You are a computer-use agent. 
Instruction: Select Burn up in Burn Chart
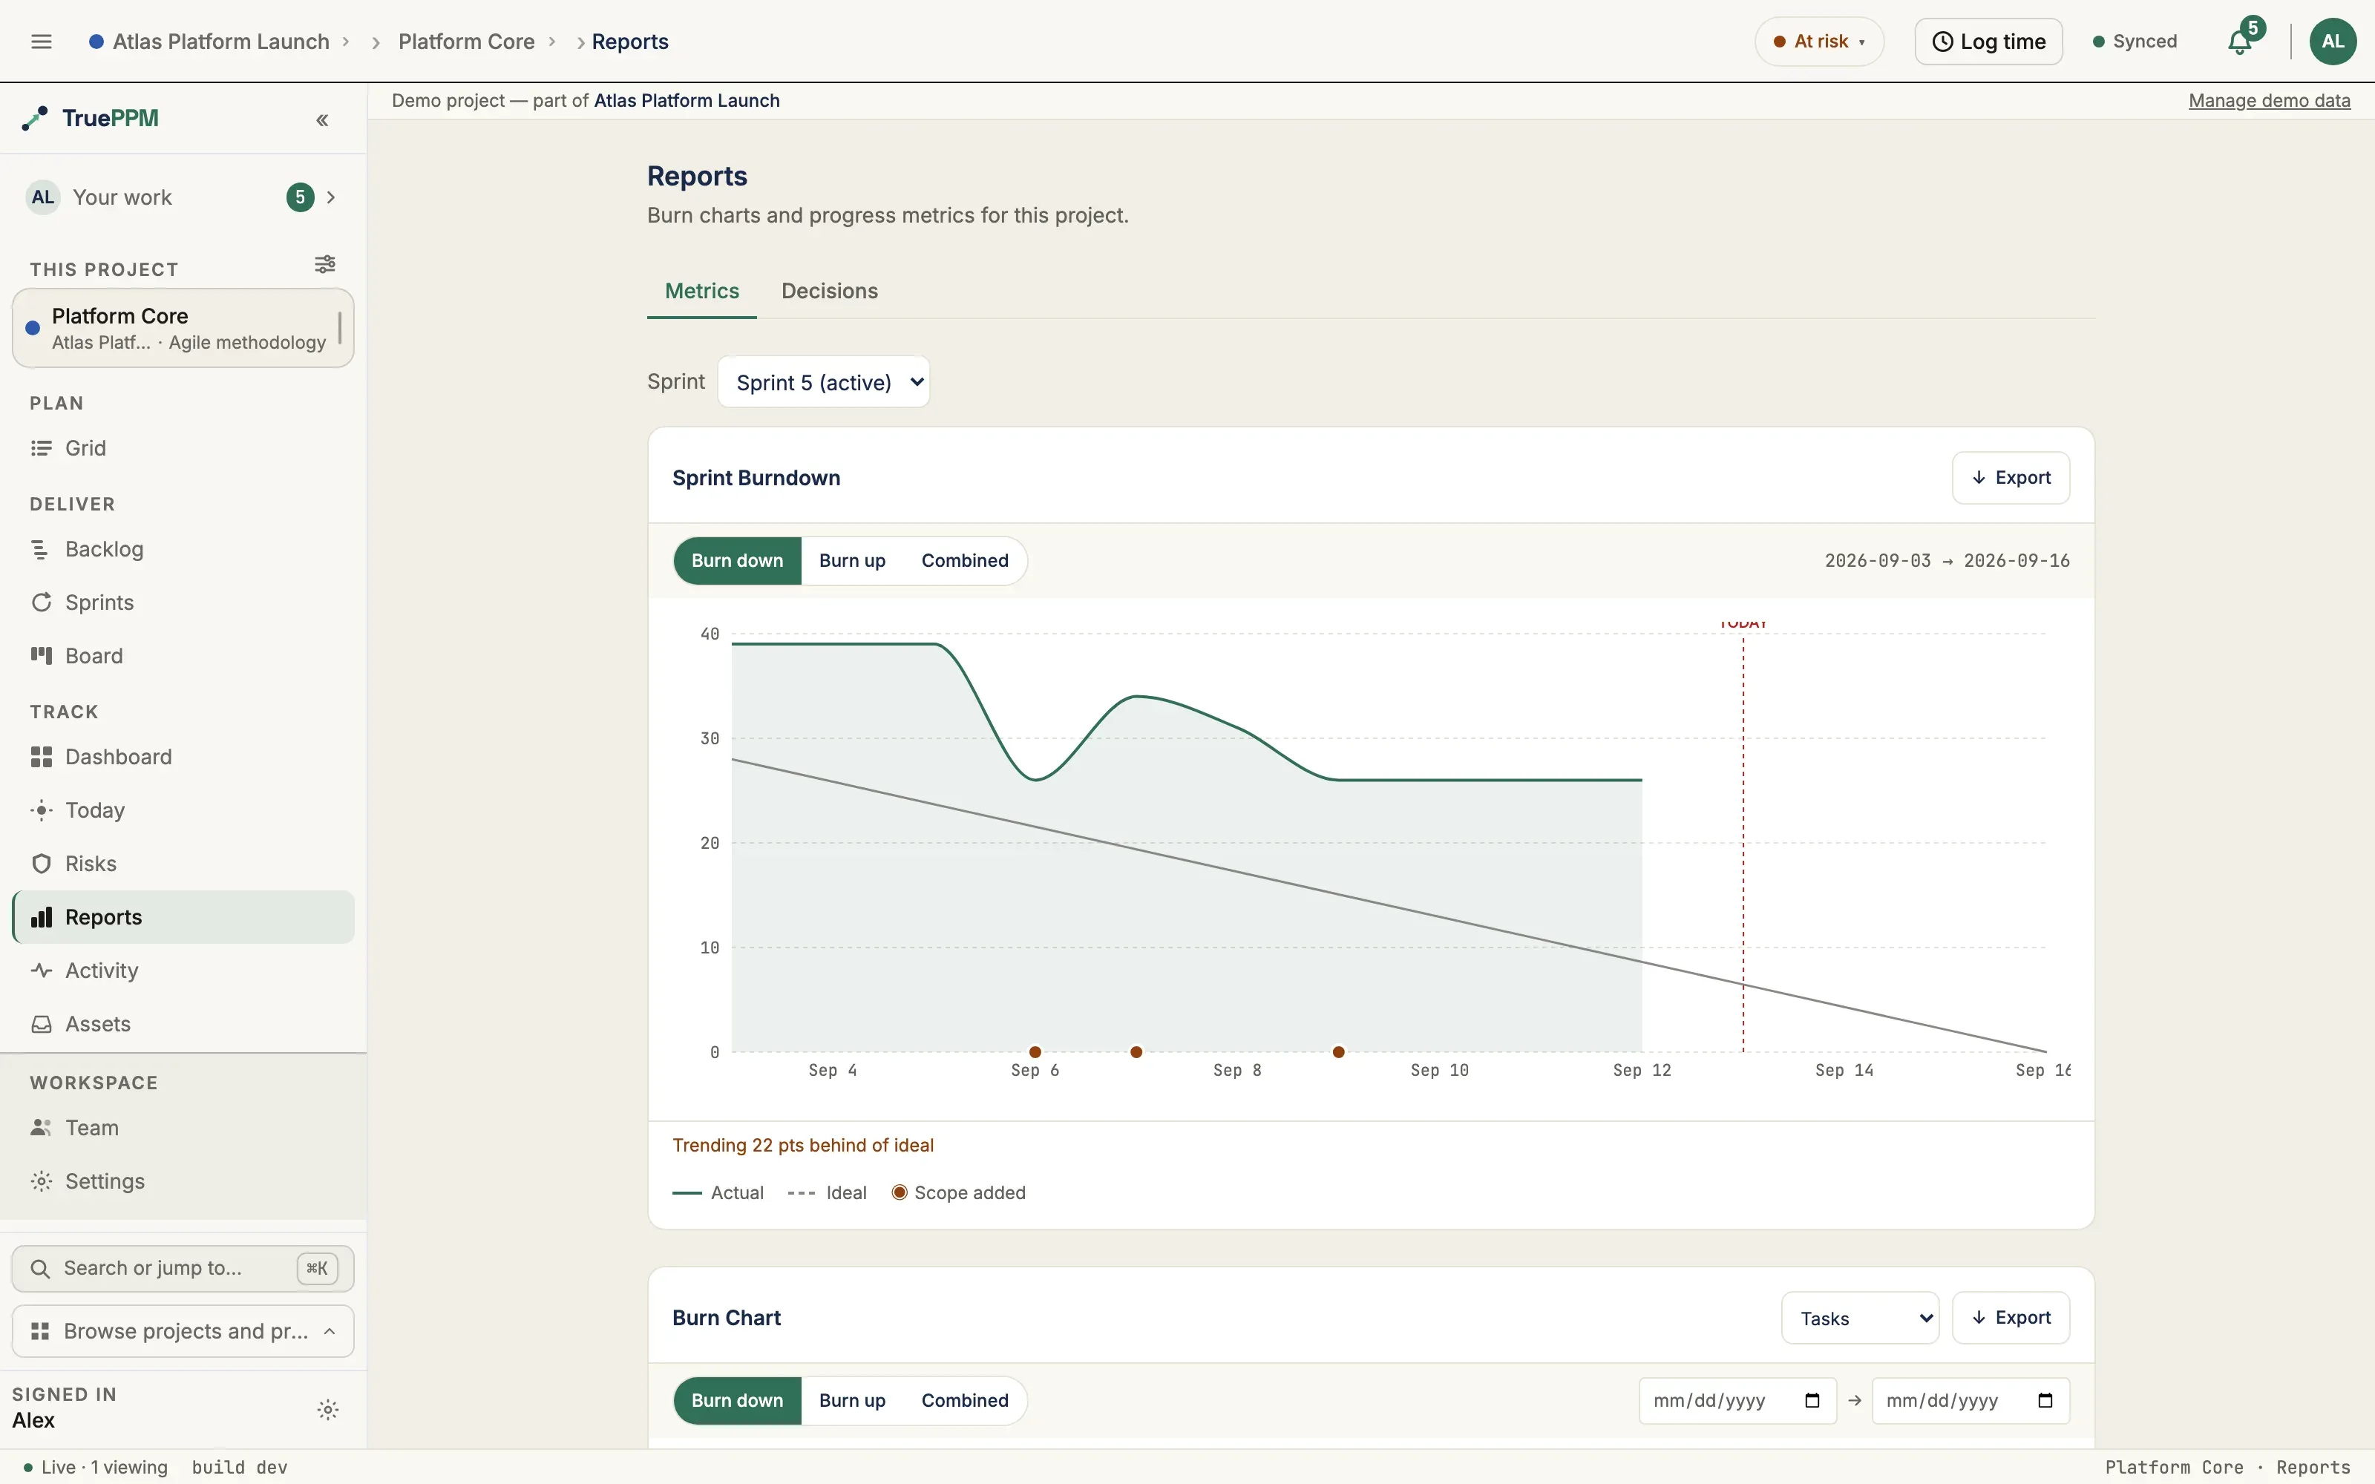tap(852, 1401)
